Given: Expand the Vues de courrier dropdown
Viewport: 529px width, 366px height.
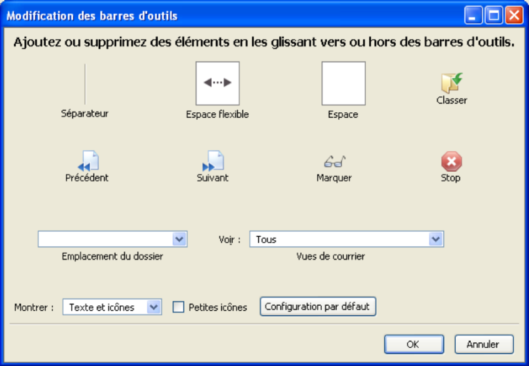Looking at the screenshot, I should 435,239.
